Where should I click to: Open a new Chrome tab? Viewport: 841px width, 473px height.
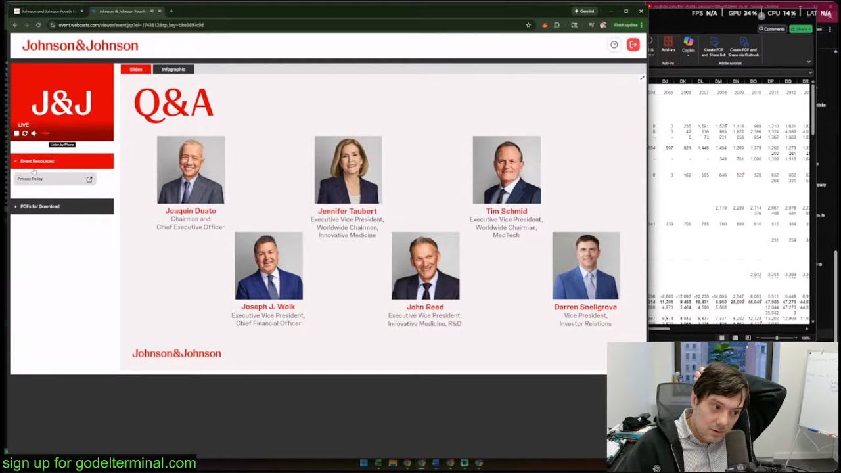click(171, 11)
